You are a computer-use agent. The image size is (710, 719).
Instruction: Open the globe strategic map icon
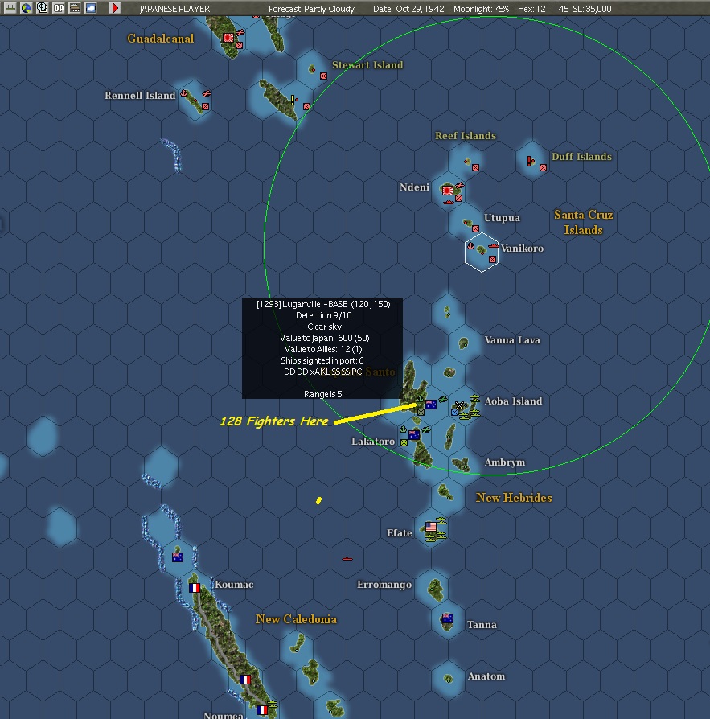26,7
